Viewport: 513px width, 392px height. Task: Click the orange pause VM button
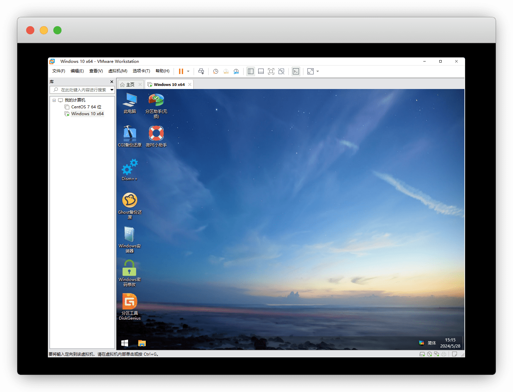pos(181,71)
